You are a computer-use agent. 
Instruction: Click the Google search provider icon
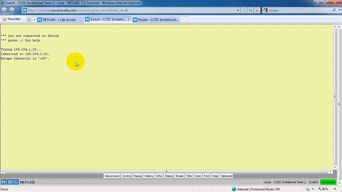coord(265,10)
